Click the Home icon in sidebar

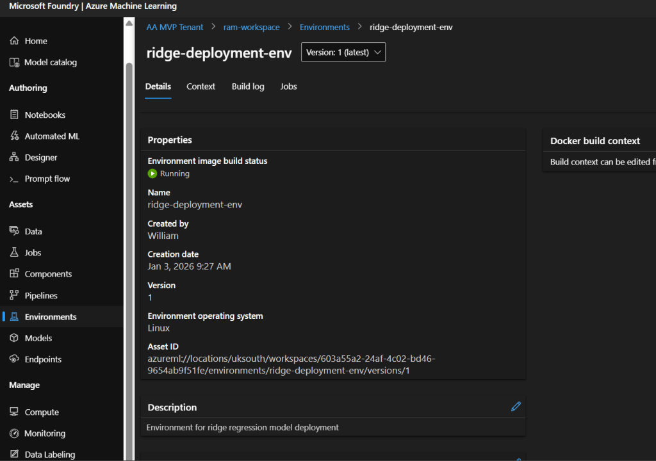tap(14, 41)
